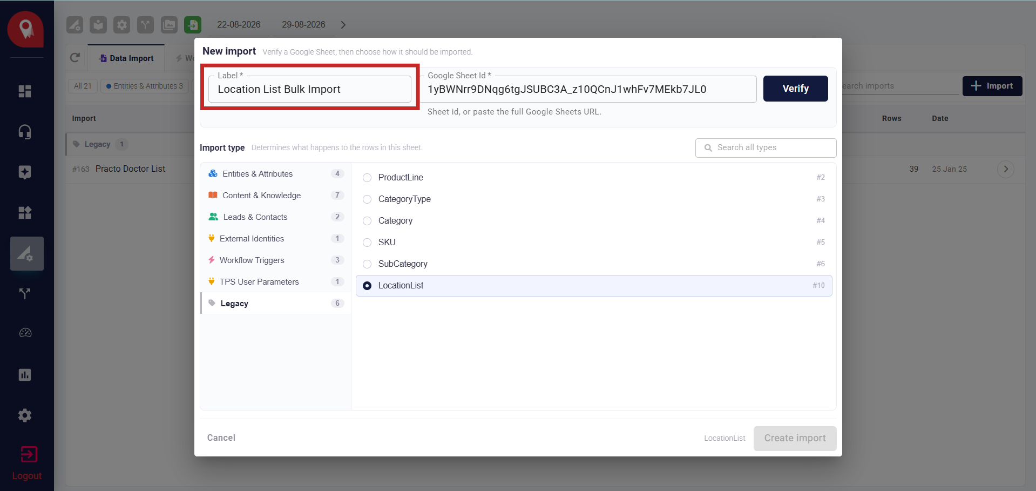Open Workflow Triggers import category
This screenshot has height=491, width=1036.
coord(275,260)
